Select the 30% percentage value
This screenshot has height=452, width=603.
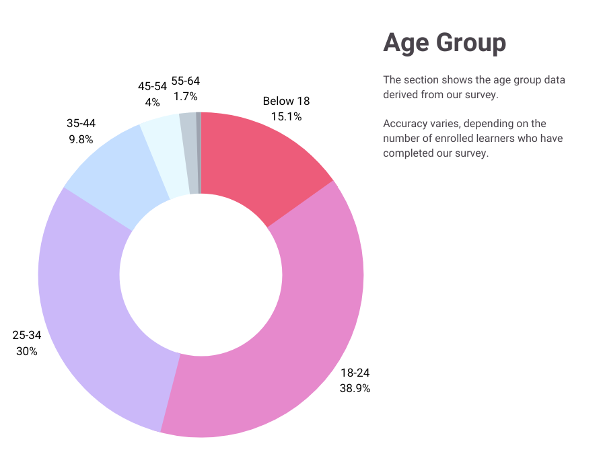point(27,351)
